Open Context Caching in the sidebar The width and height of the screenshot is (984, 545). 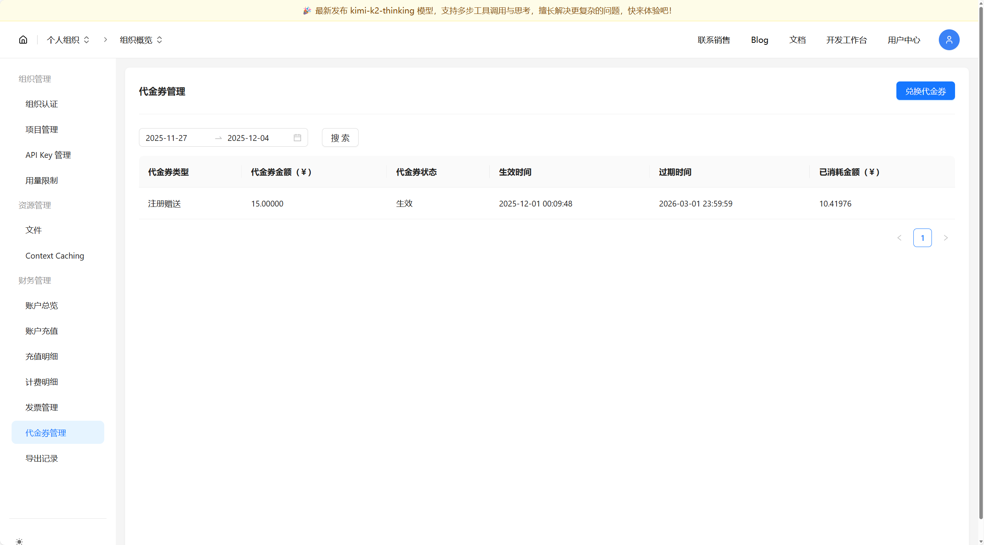(54, 256)
